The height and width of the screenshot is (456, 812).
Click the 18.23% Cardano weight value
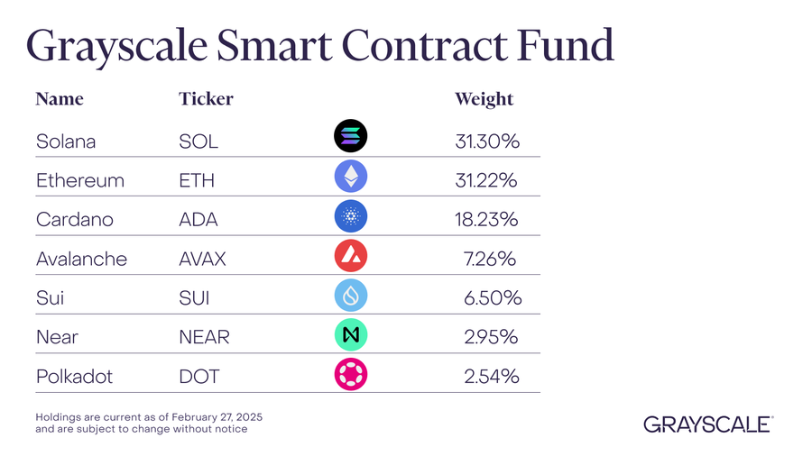(486, 220)
